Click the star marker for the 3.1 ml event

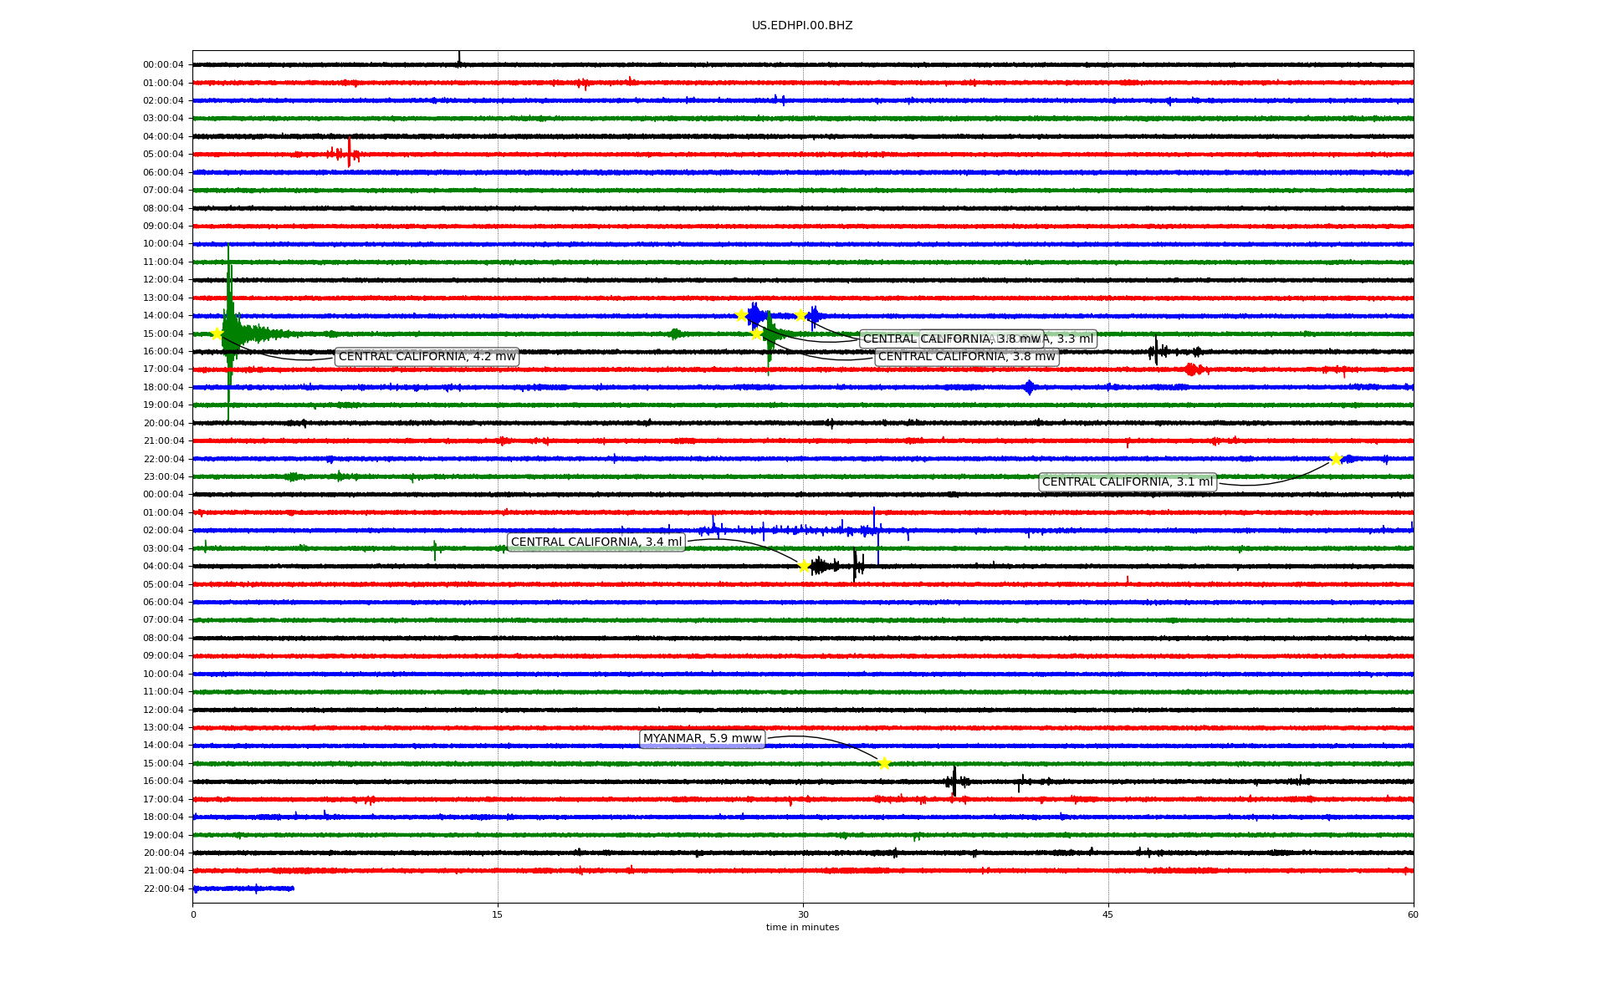1336,459
